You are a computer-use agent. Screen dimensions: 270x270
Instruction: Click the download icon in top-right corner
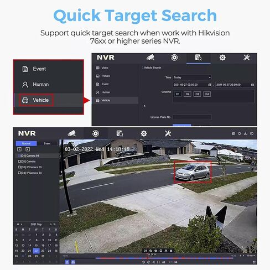pos(246,133)
